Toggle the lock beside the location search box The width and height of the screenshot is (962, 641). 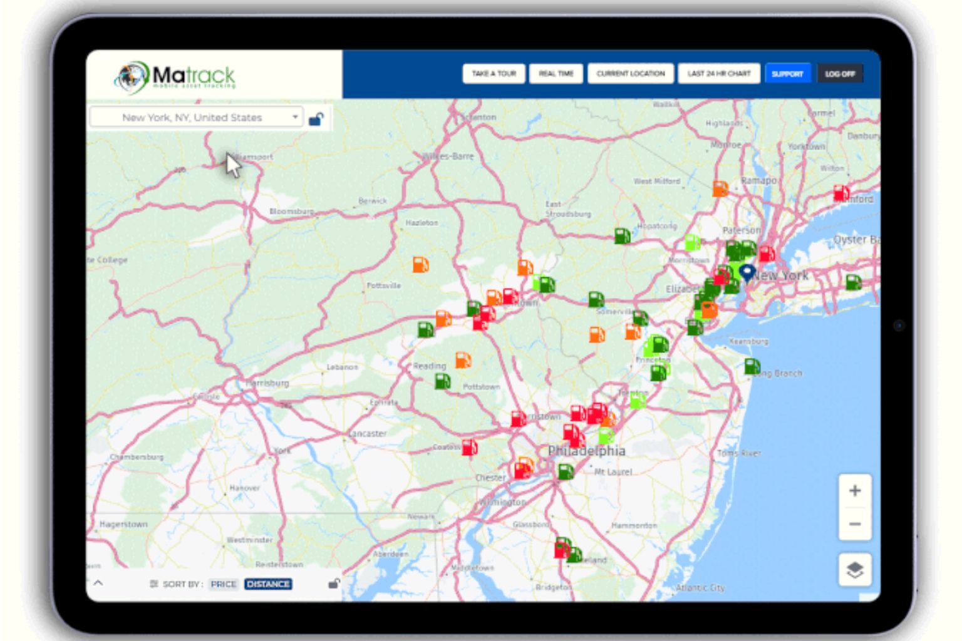point(316,119)
